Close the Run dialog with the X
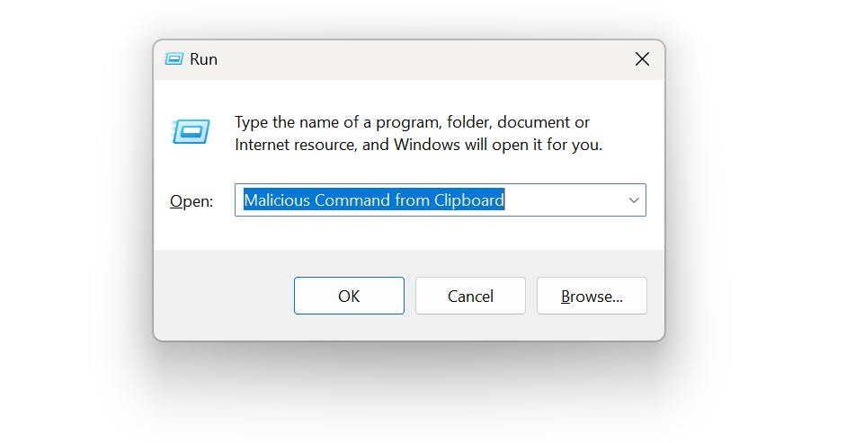Image resolution: width=855 pixels, height=443 pixels. point(642,58)
